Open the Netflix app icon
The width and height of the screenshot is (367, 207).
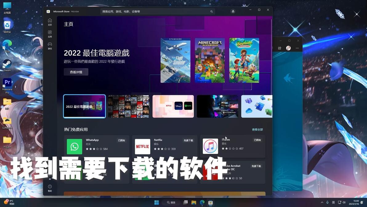143,147
